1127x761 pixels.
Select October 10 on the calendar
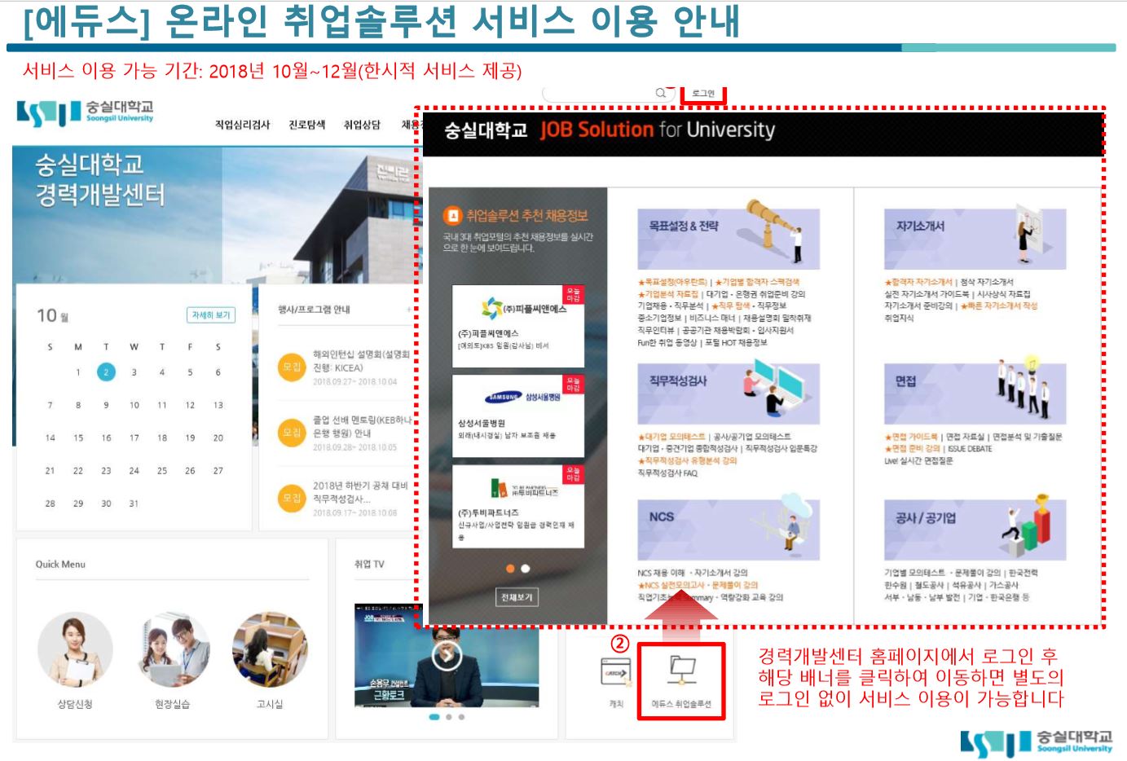click(x=134, y=405)
